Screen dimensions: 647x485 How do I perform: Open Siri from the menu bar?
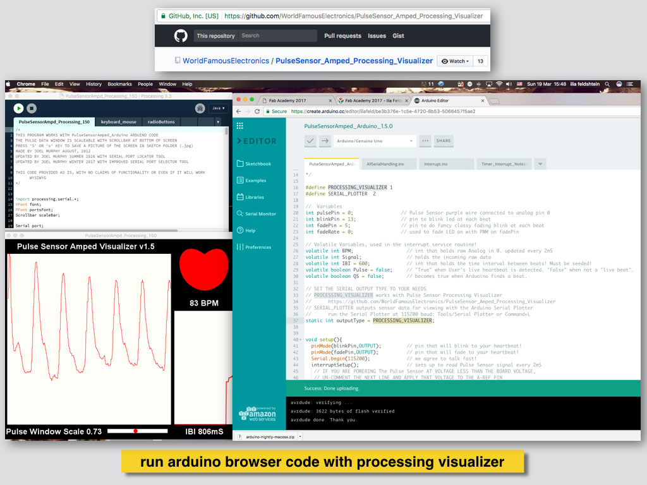click(x=619, y=84)
